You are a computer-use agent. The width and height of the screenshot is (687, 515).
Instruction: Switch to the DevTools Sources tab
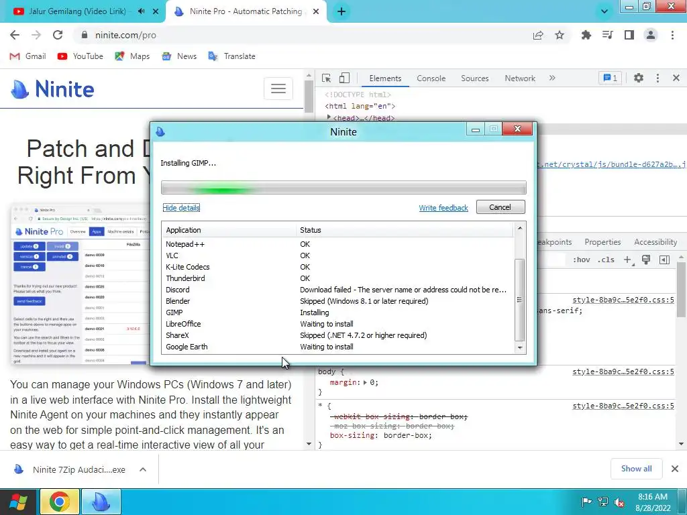point(474,78)
